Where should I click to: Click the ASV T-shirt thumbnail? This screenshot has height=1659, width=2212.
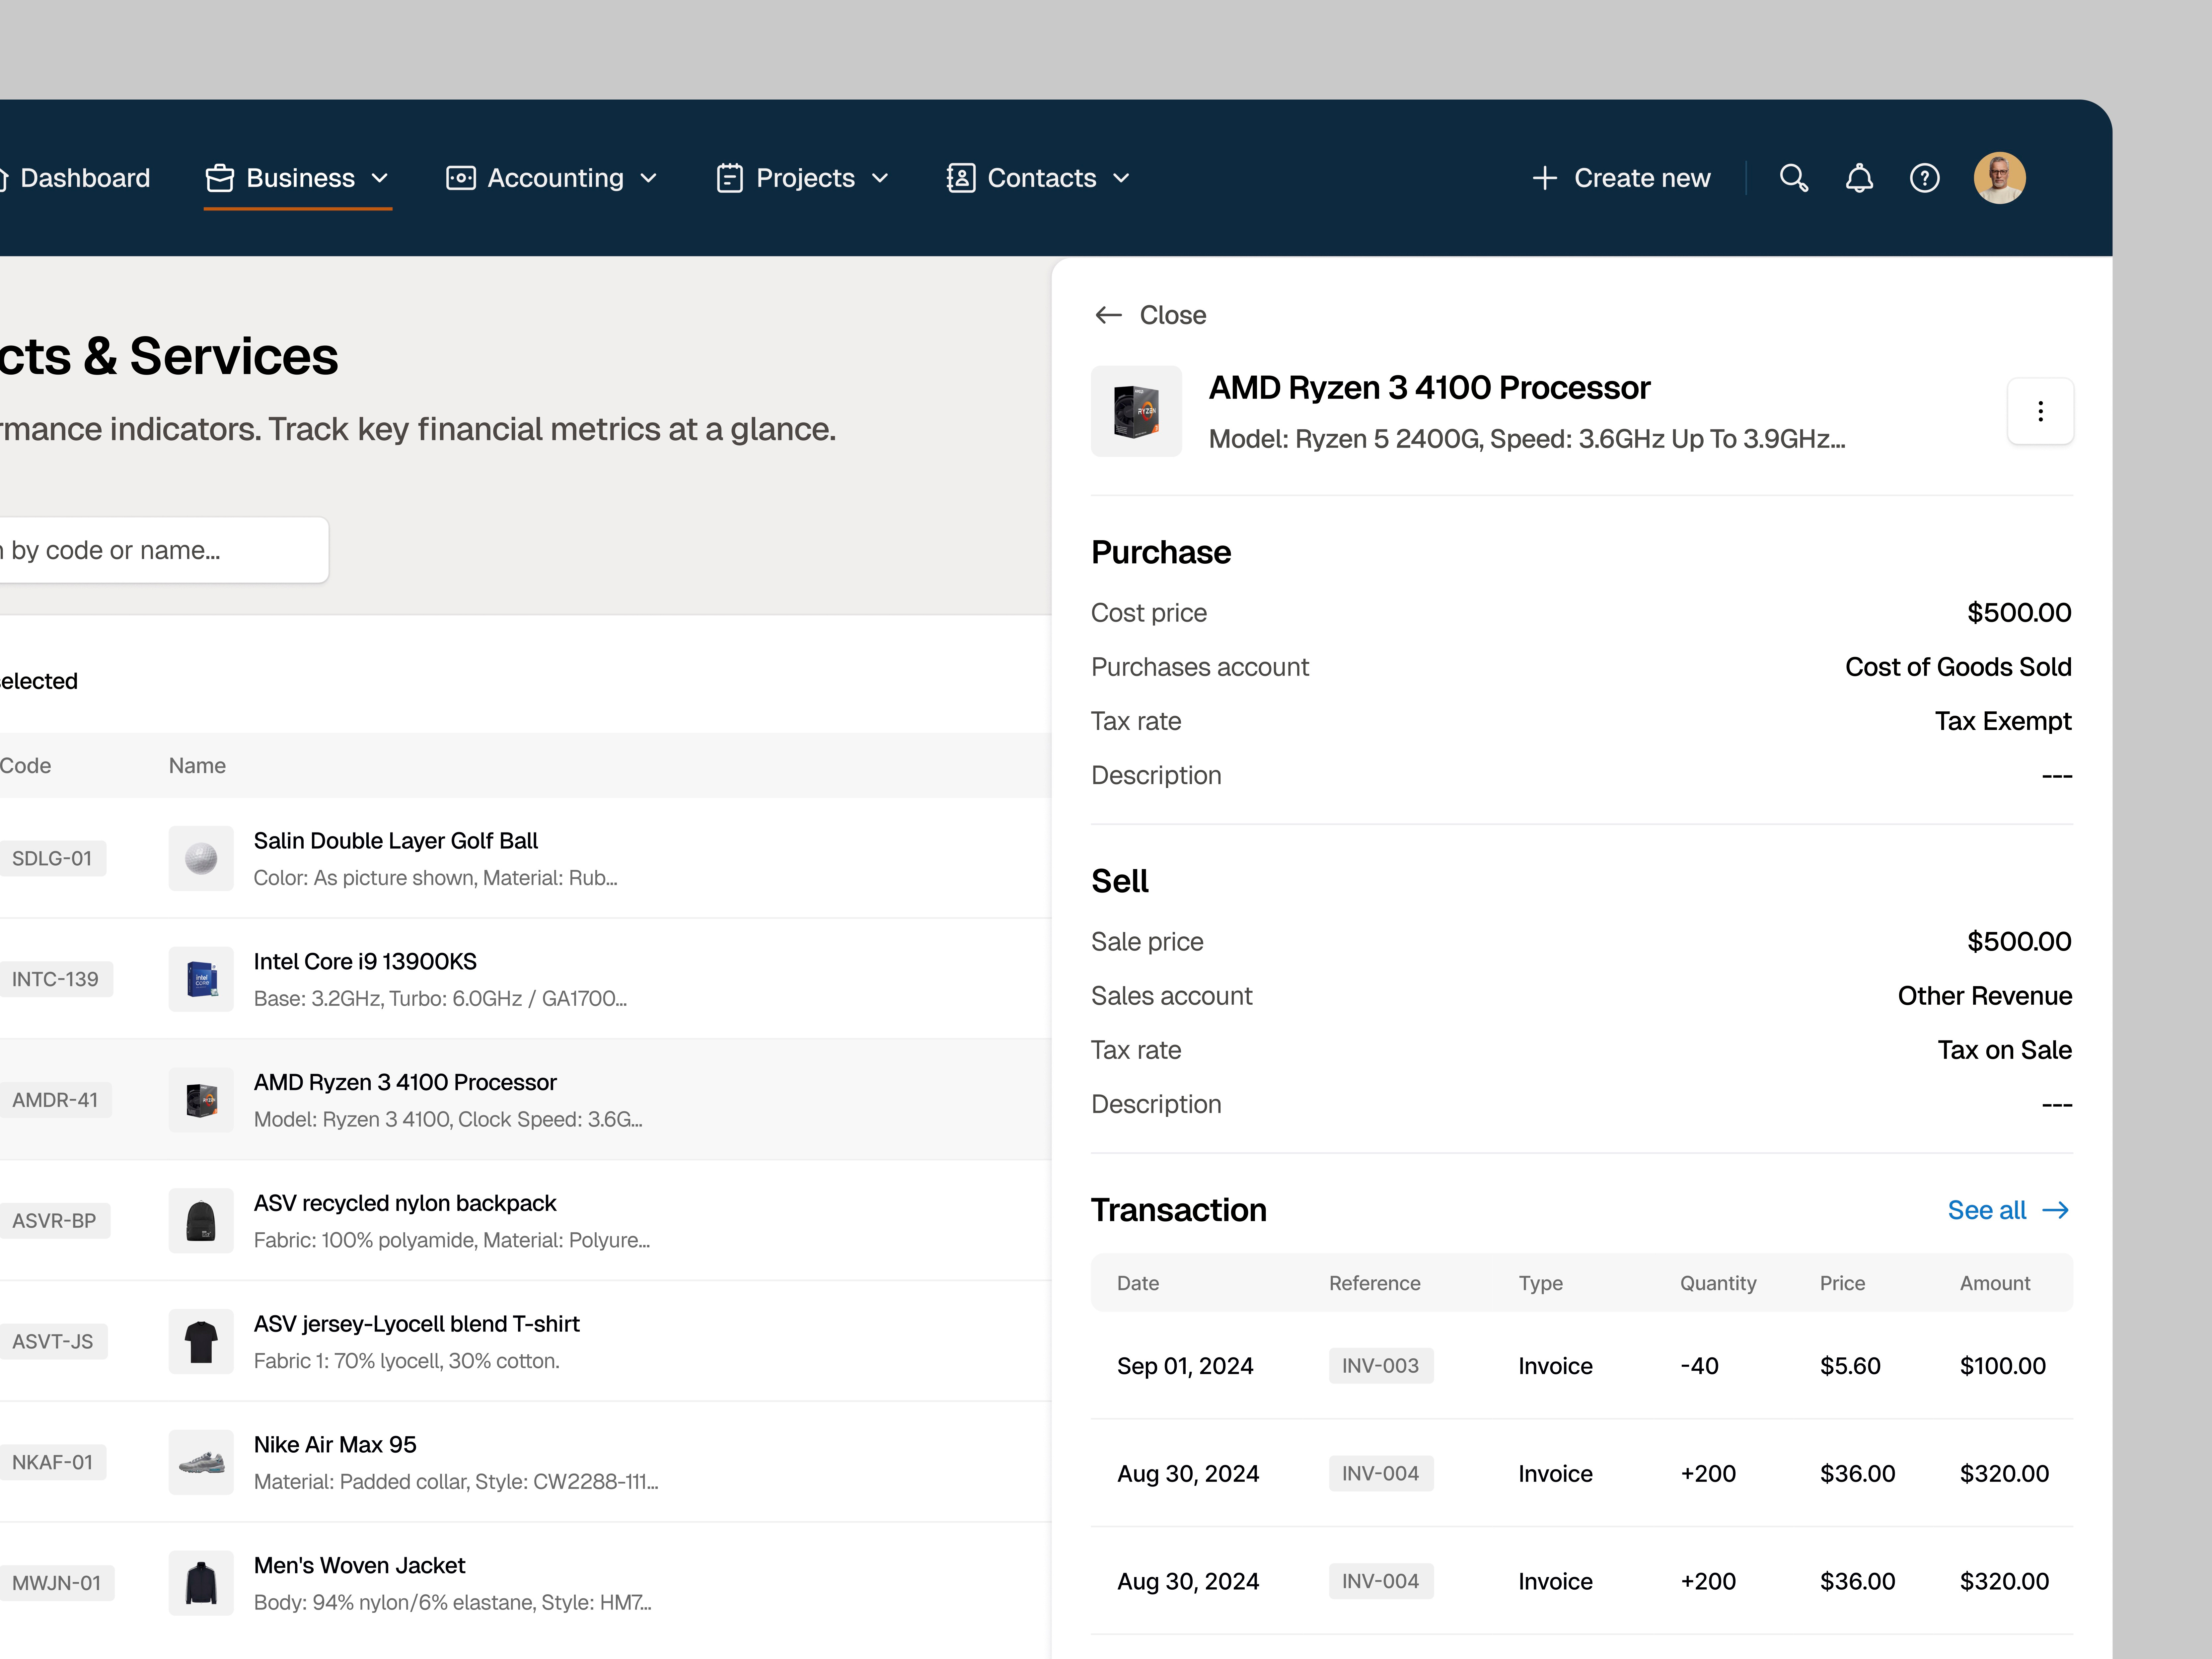(201, 1341)
